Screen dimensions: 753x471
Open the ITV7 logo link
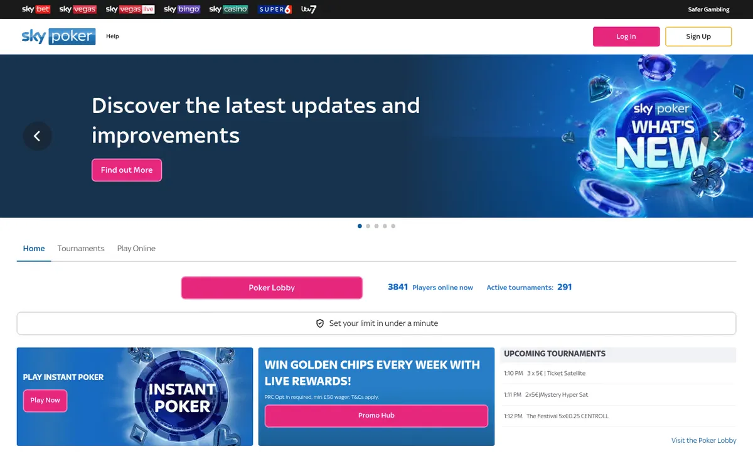(x=309, y=9)
